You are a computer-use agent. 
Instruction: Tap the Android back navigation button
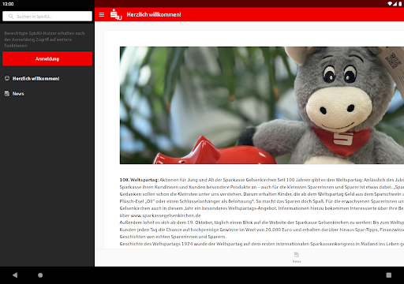point(15,275)
